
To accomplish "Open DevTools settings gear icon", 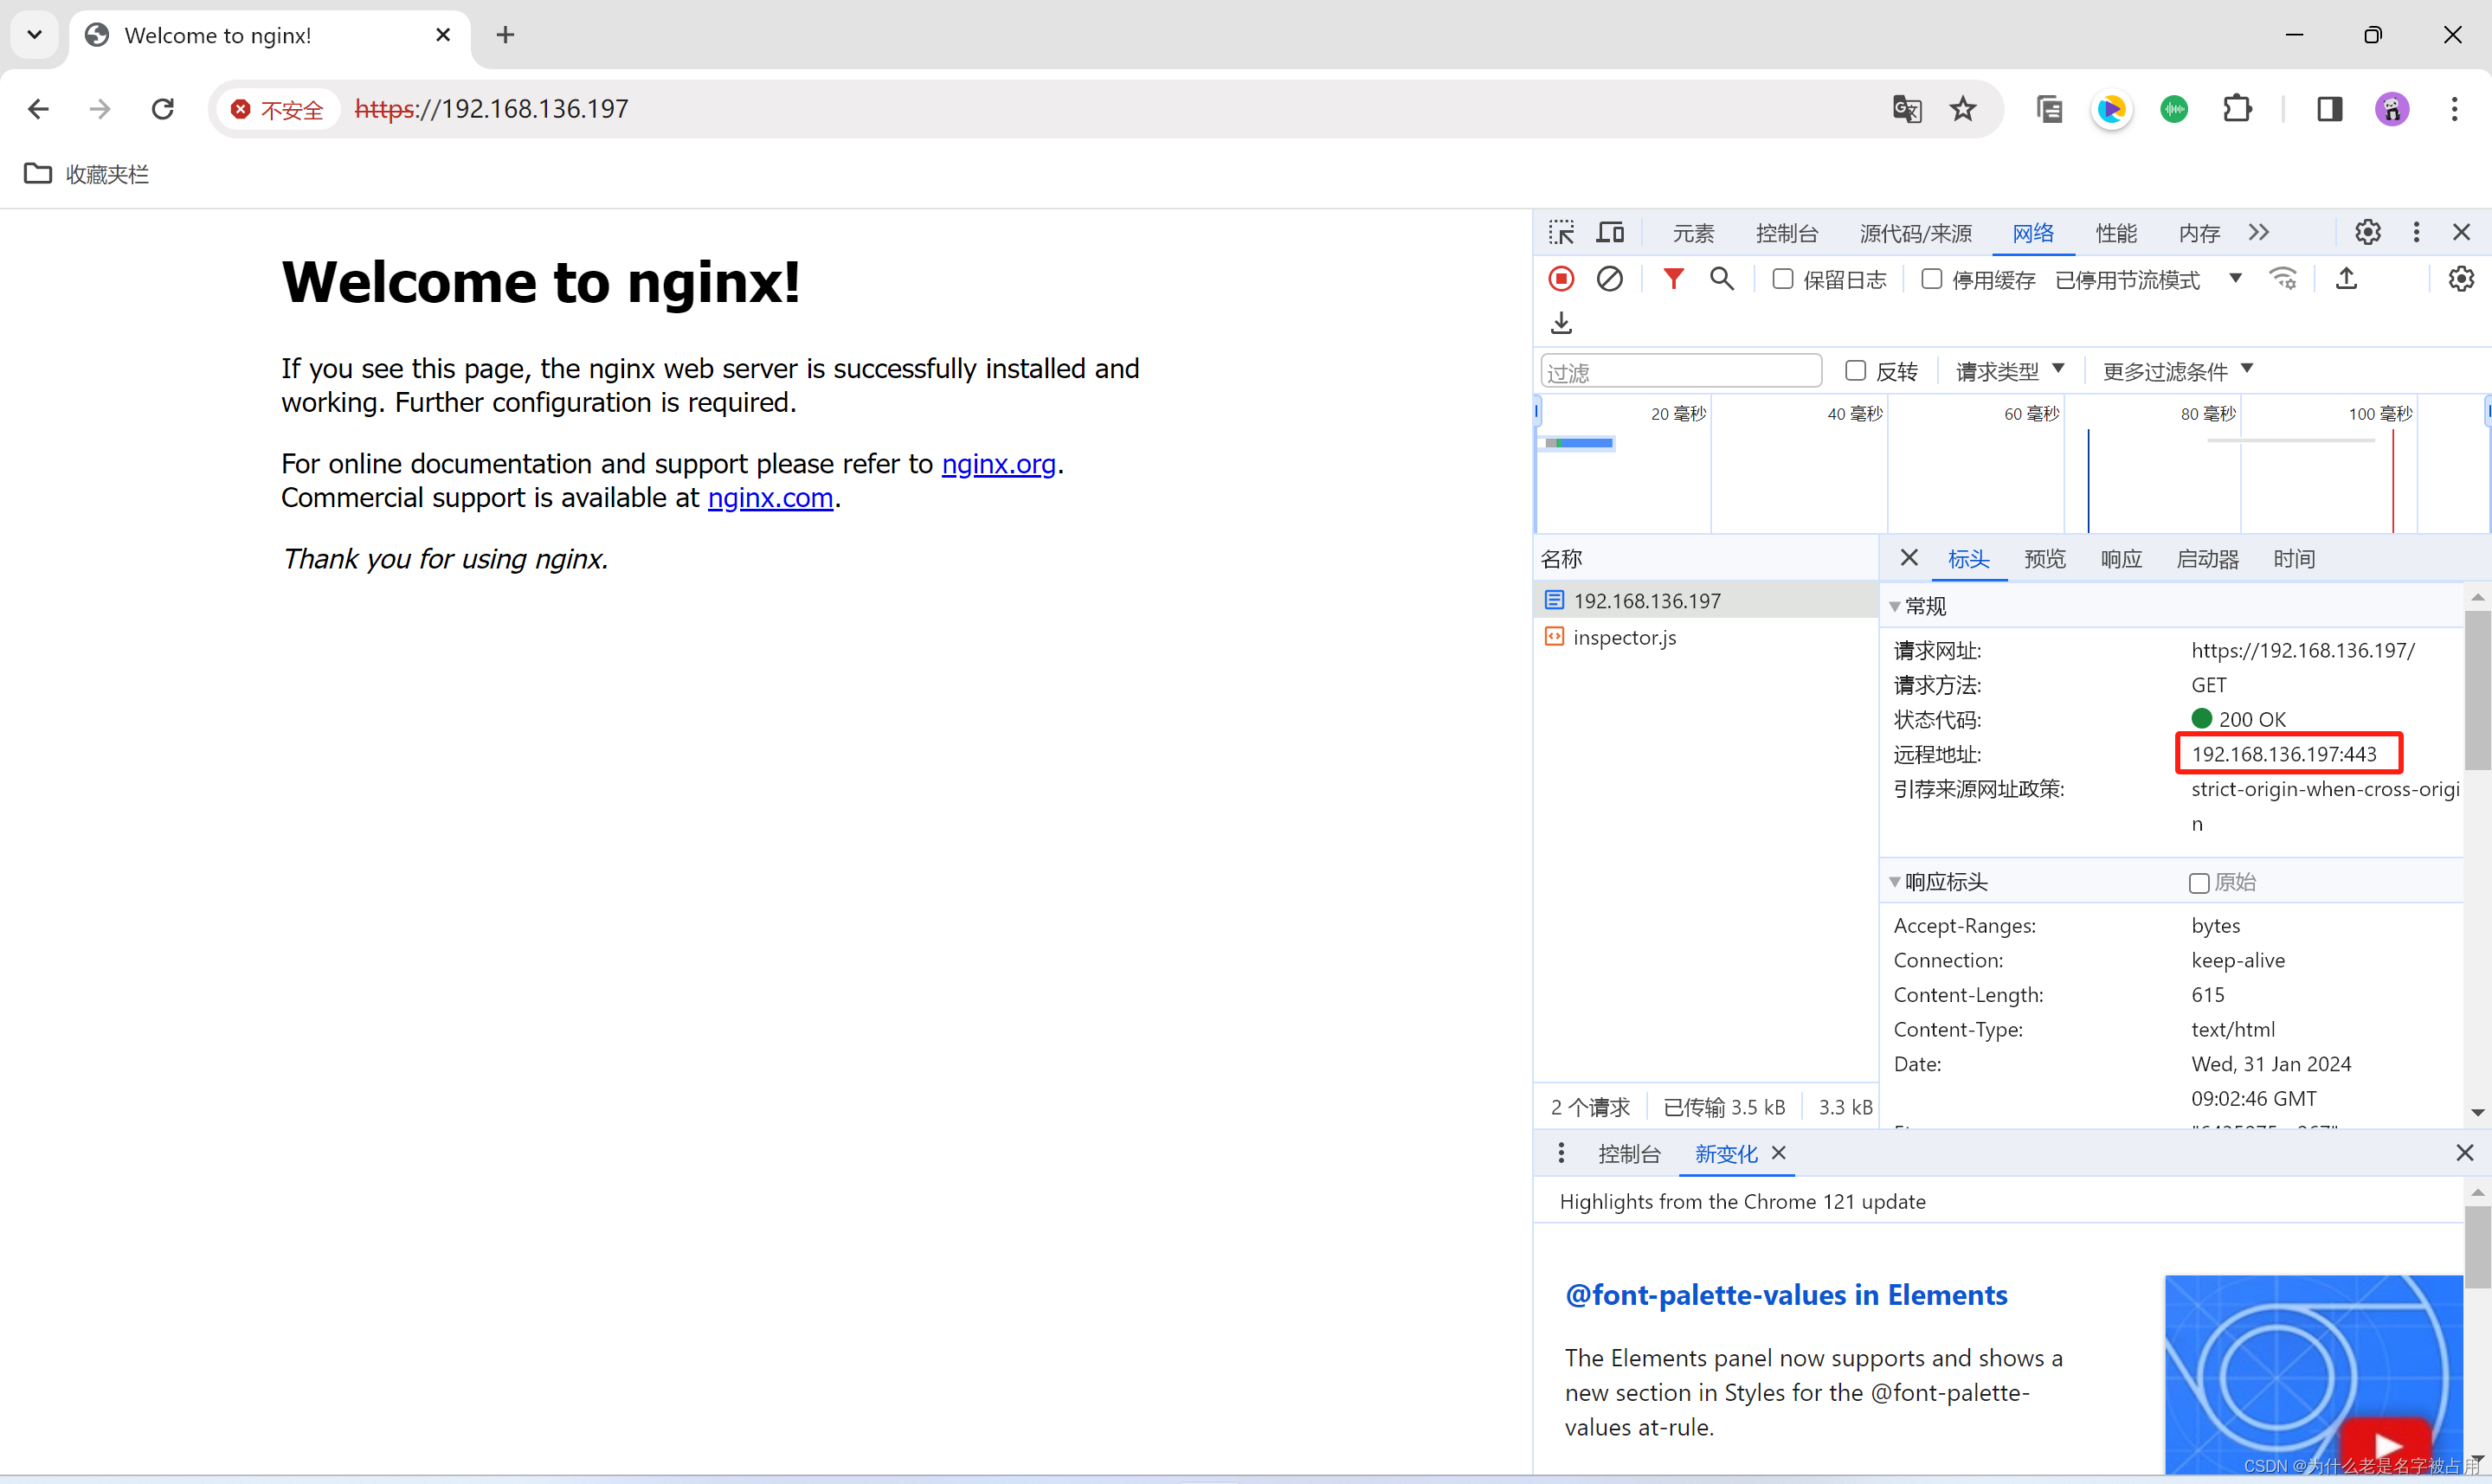I will 2368,232.
